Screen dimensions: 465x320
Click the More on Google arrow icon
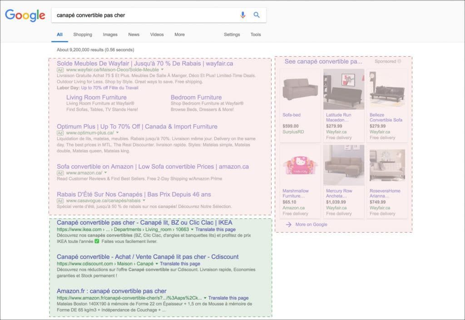(288, 225)
